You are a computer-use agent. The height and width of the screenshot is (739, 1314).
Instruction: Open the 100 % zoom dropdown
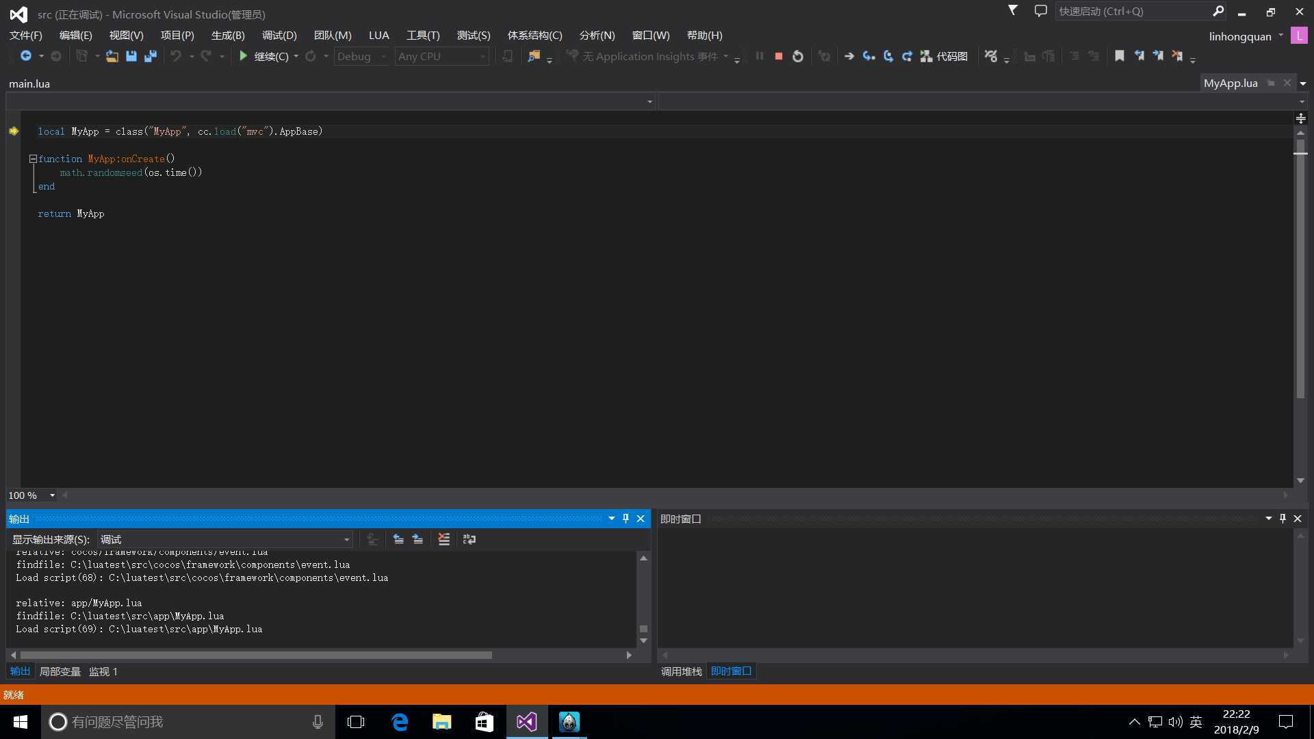coord(52,495)
